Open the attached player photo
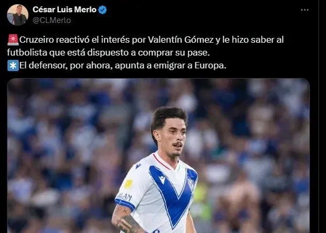The height and width of the screenshot is (233, 326). point(158,156)
